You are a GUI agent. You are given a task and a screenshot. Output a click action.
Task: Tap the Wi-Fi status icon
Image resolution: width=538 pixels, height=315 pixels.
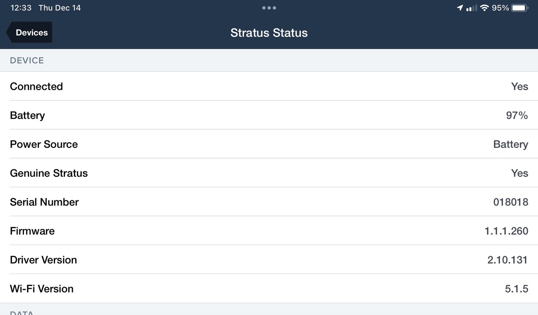coord(484,8)
